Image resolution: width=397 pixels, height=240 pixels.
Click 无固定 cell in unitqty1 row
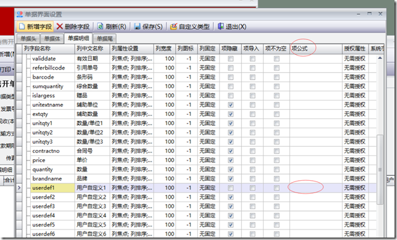[208, 123]
